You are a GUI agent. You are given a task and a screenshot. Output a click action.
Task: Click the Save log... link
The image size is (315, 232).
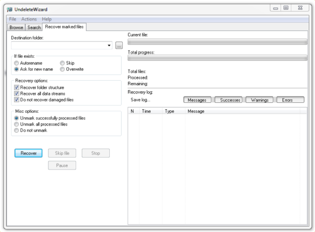(140, 100)
